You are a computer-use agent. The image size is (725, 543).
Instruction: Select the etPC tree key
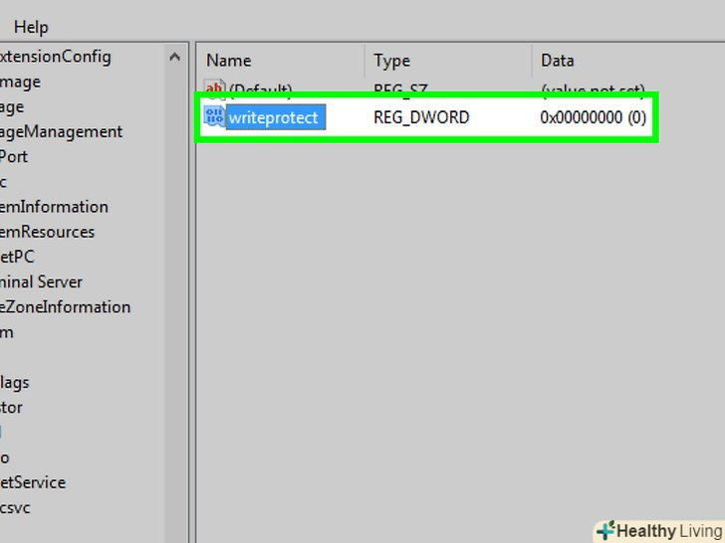point(17,257)
